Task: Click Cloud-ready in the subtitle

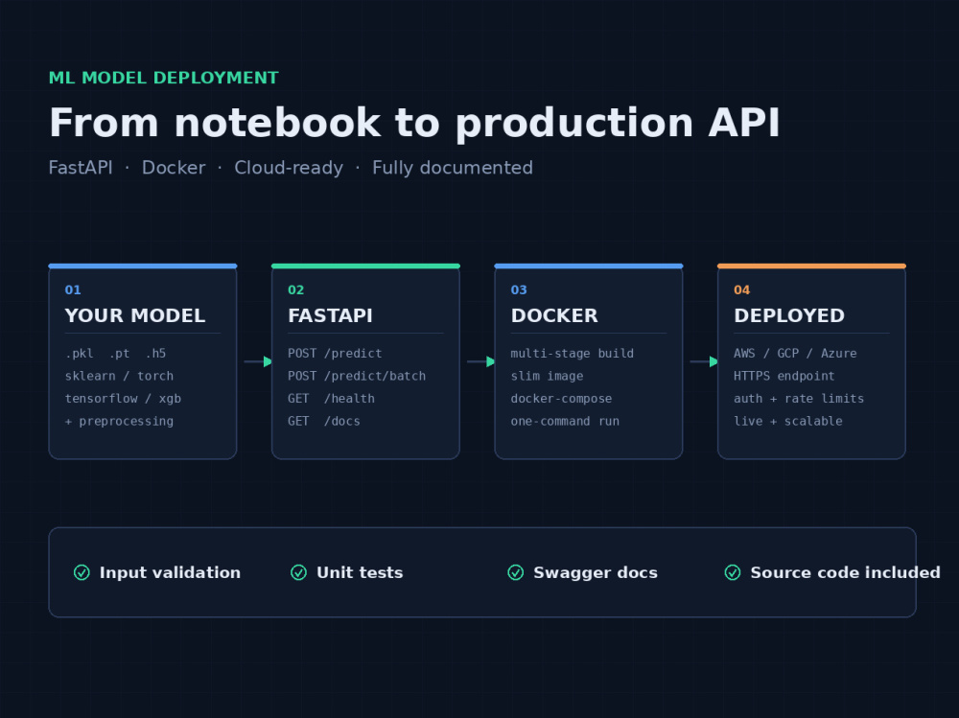Action: tap(289, 168)
